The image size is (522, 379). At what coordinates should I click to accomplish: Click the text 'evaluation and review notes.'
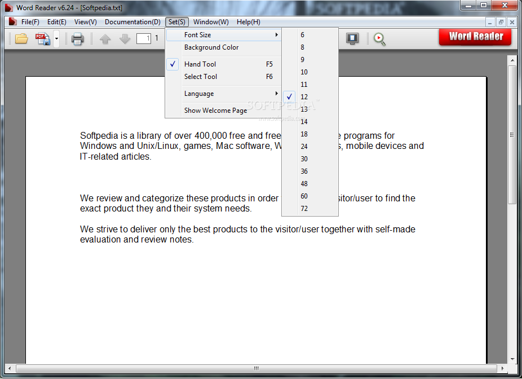pyautogui.click(x=137, y=240)
